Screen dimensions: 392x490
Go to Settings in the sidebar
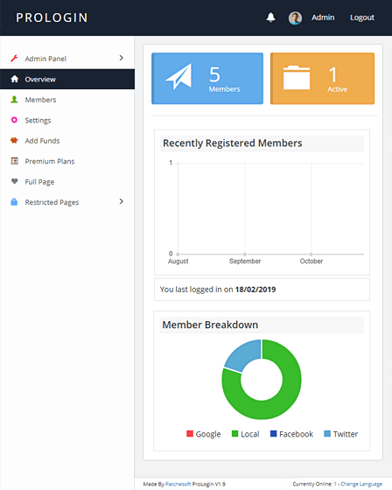pos(67,121)
